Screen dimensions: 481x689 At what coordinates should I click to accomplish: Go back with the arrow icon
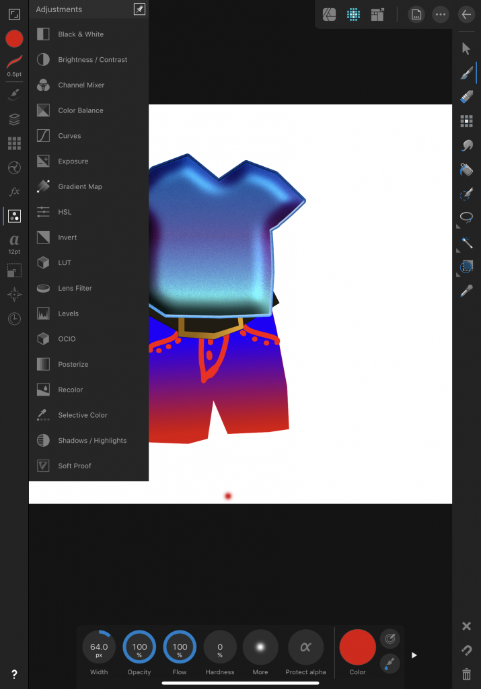[466, 15]
